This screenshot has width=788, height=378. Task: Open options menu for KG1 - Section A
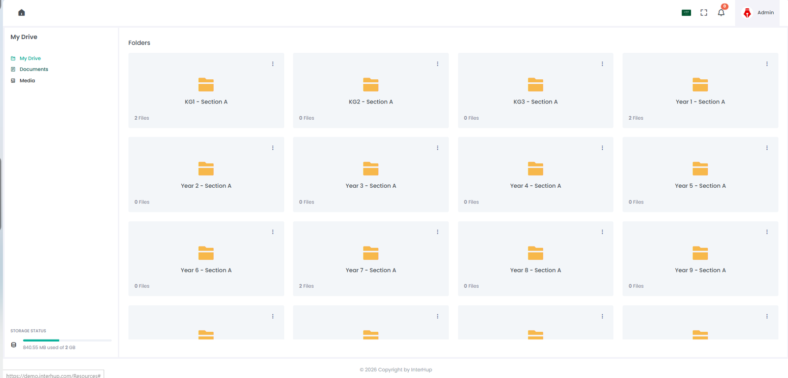pos(273,64)
